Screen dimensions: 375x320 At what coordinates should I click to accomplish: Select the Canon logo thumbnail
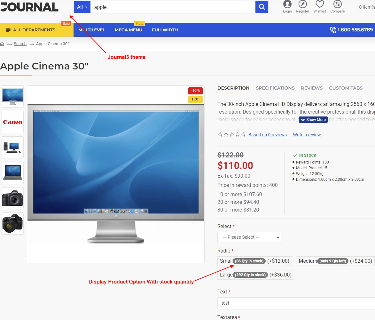tap(13, 122)
